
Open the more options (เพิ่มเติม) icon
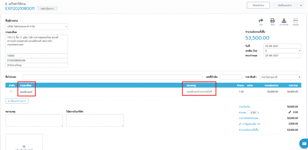[x=295, y=21]
